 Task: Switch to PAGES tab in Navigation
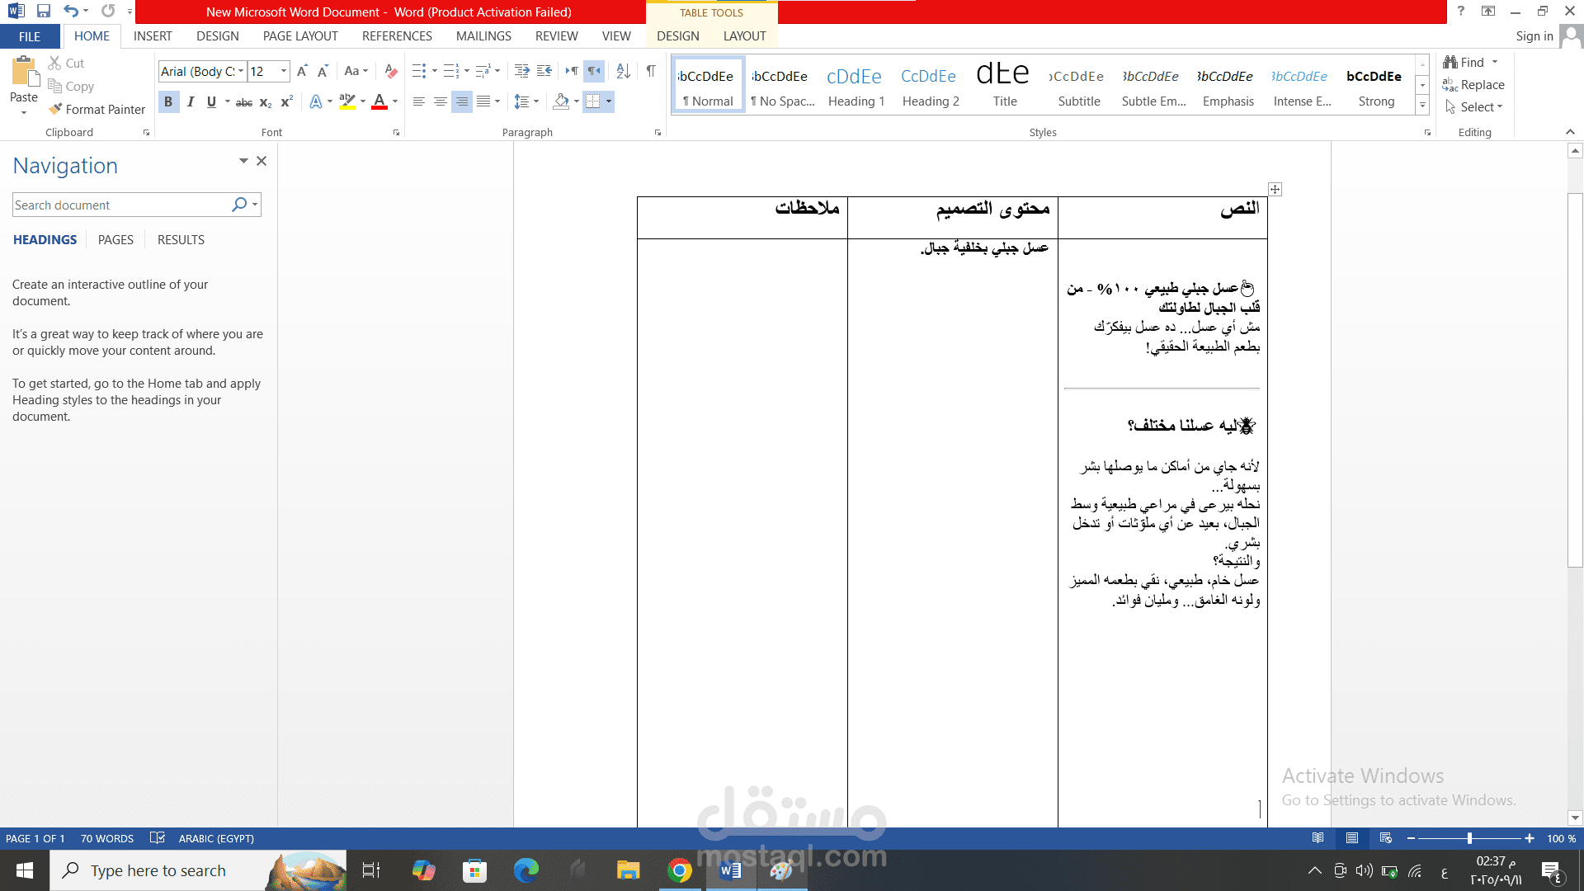115,240
